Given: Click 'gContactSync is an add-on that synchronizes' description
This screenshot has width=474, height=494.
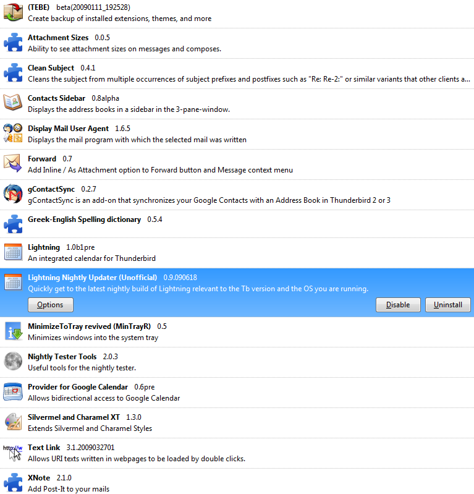Looking at the screenshot, I should (209, 200).
